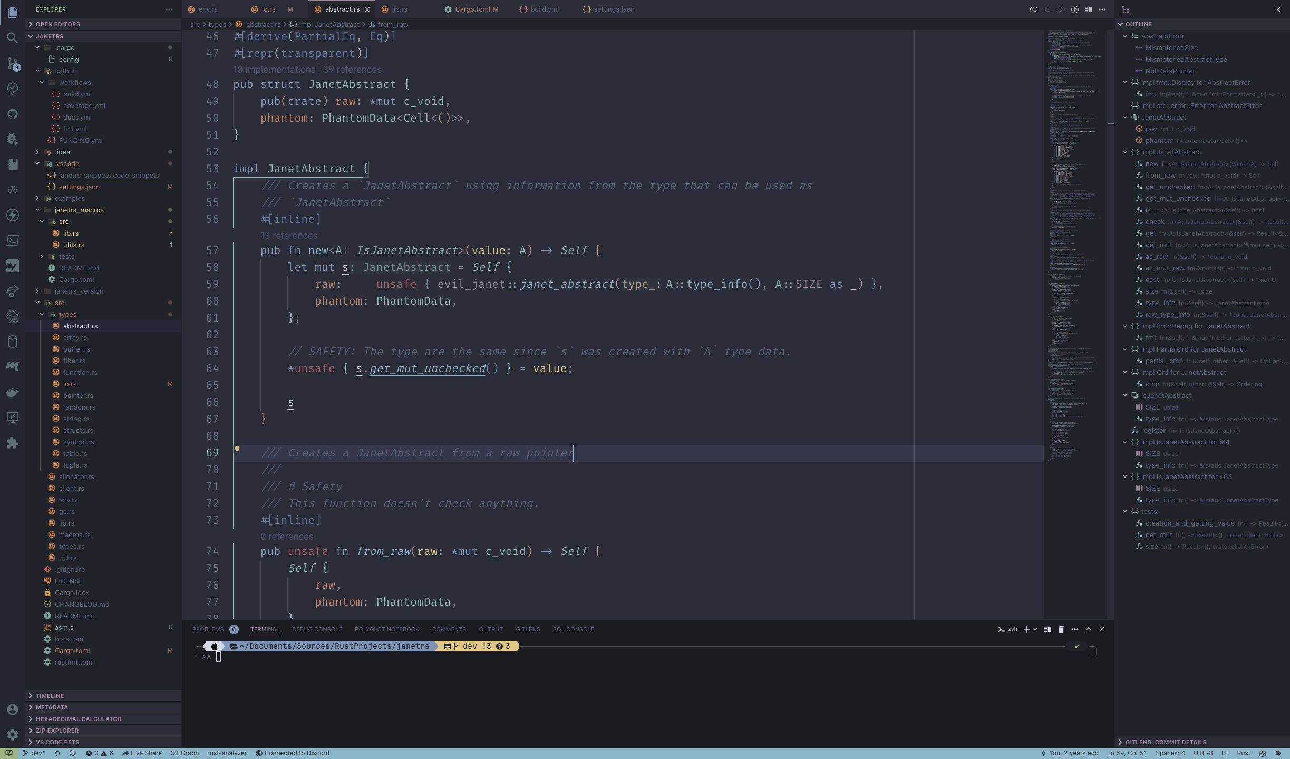
Task: Split the terminal panel
Action: [1047, 629]
